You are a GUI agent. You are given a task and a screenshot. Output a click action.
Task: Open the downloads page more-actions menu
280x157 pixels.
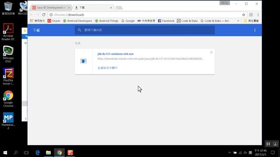tap(255, 30)
